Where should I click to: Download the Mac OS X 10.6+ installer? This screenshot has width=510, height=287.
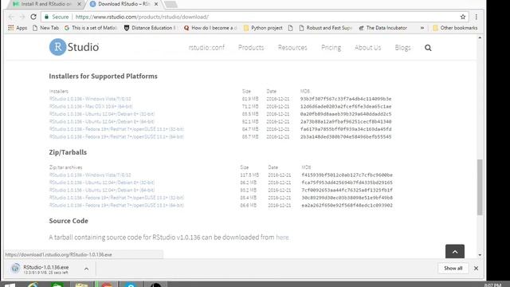pos(91,106)
